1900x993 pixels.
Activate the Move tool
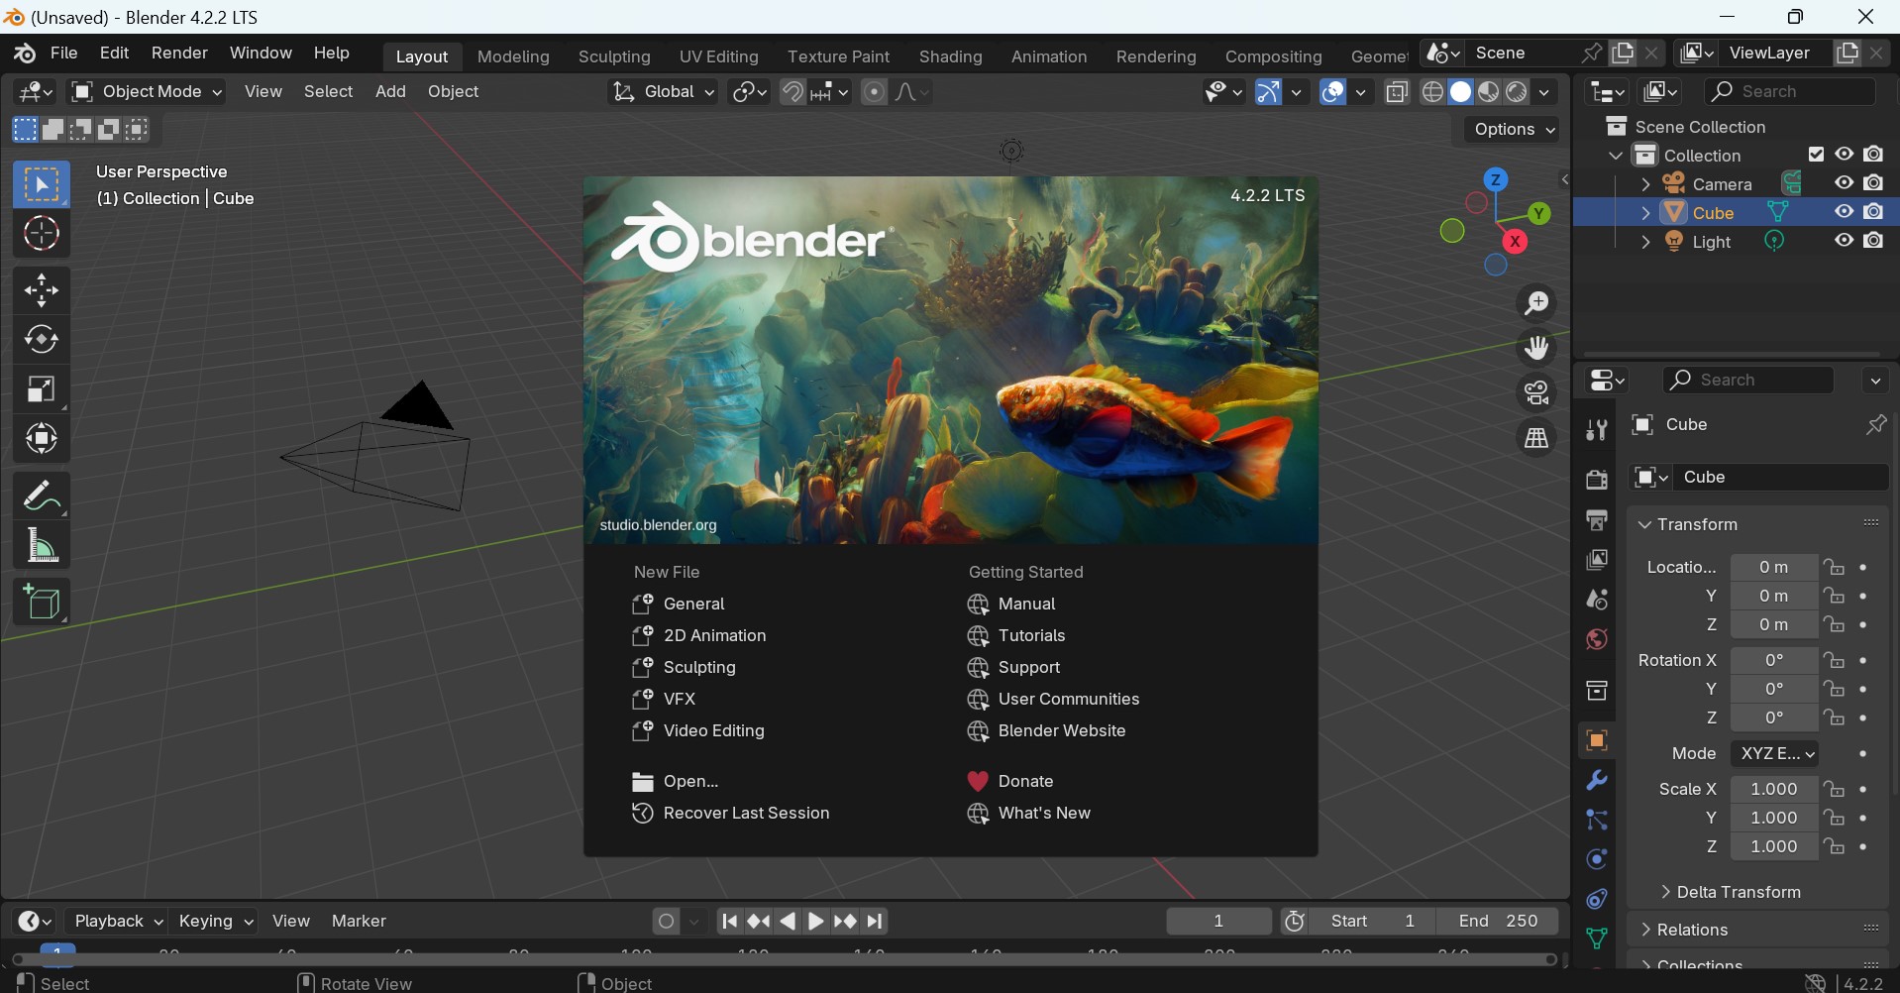[42, 291]
